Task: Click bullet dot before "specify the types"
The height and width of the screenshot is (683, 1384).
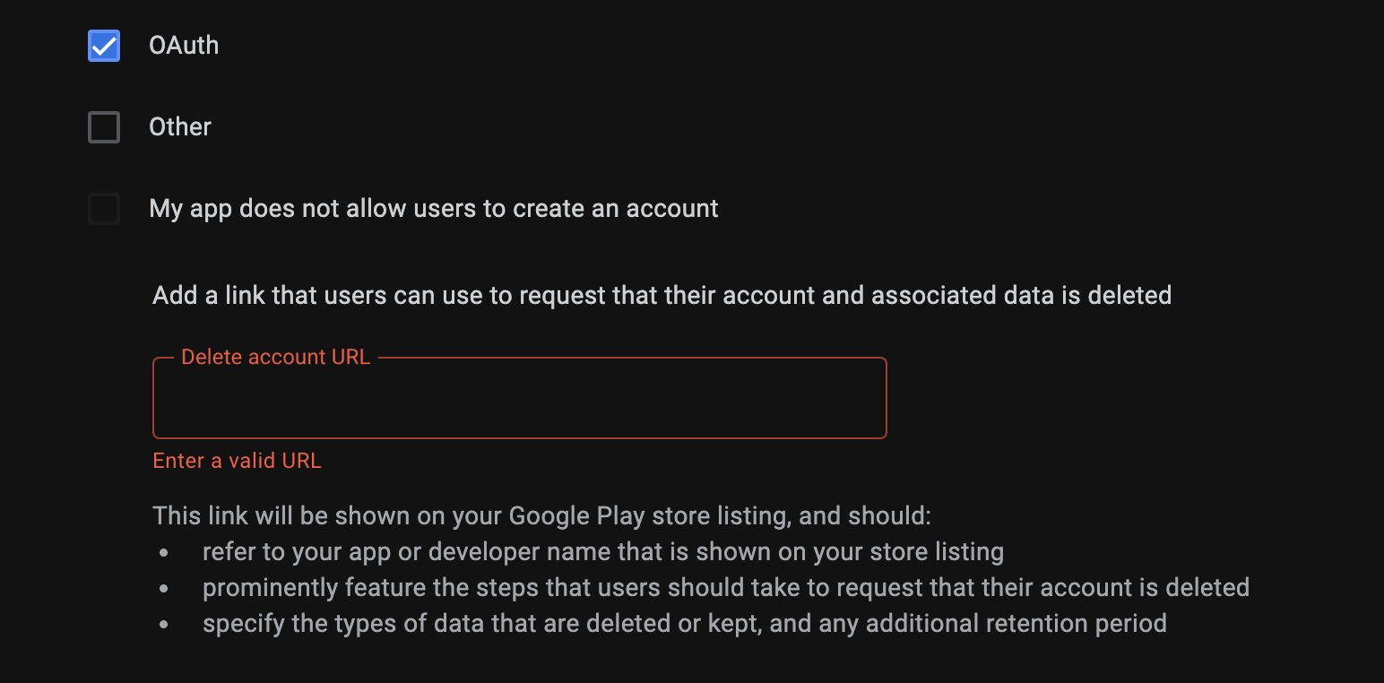Action: (163, 625)
